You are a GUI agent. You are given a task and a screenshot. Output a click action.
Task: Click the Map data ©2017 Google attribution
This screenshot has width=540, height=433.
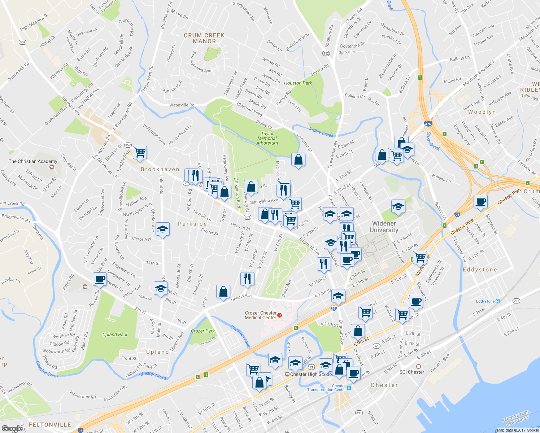pyautogui.click(x=518, y=430)
